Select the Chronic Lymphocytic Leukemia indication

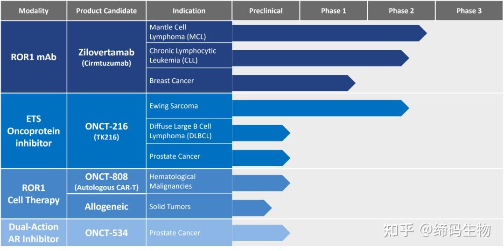click(x=189, y=55)
